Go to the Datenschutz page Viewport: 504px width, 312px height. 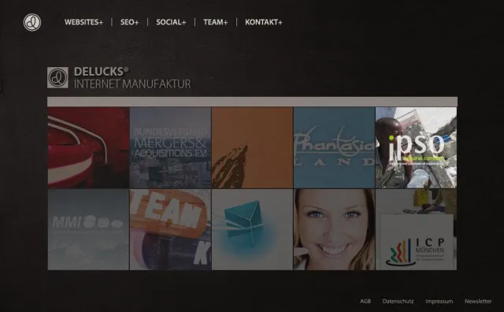pos(398,302)
